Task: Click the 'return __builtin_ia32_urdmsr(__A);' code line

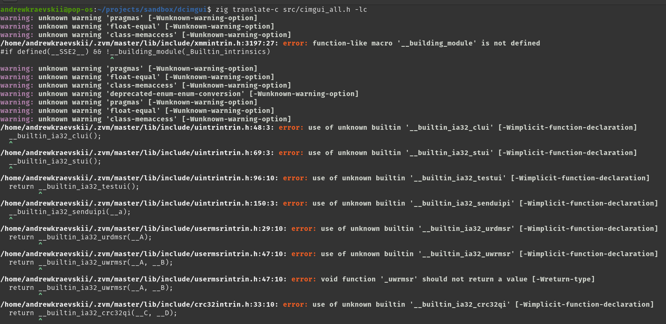Action: click(x=80, y=237)
